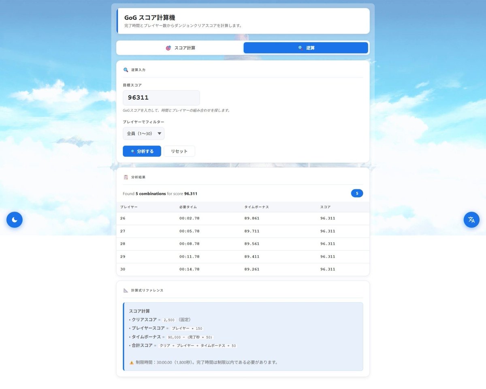486x389 pixels.
Task: Click the ruler icon beside 計算式リファレンス
Action: pos(126,290)
